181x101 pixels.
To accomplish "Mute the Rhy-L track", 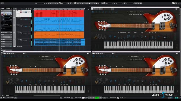I will click(18, 18).
